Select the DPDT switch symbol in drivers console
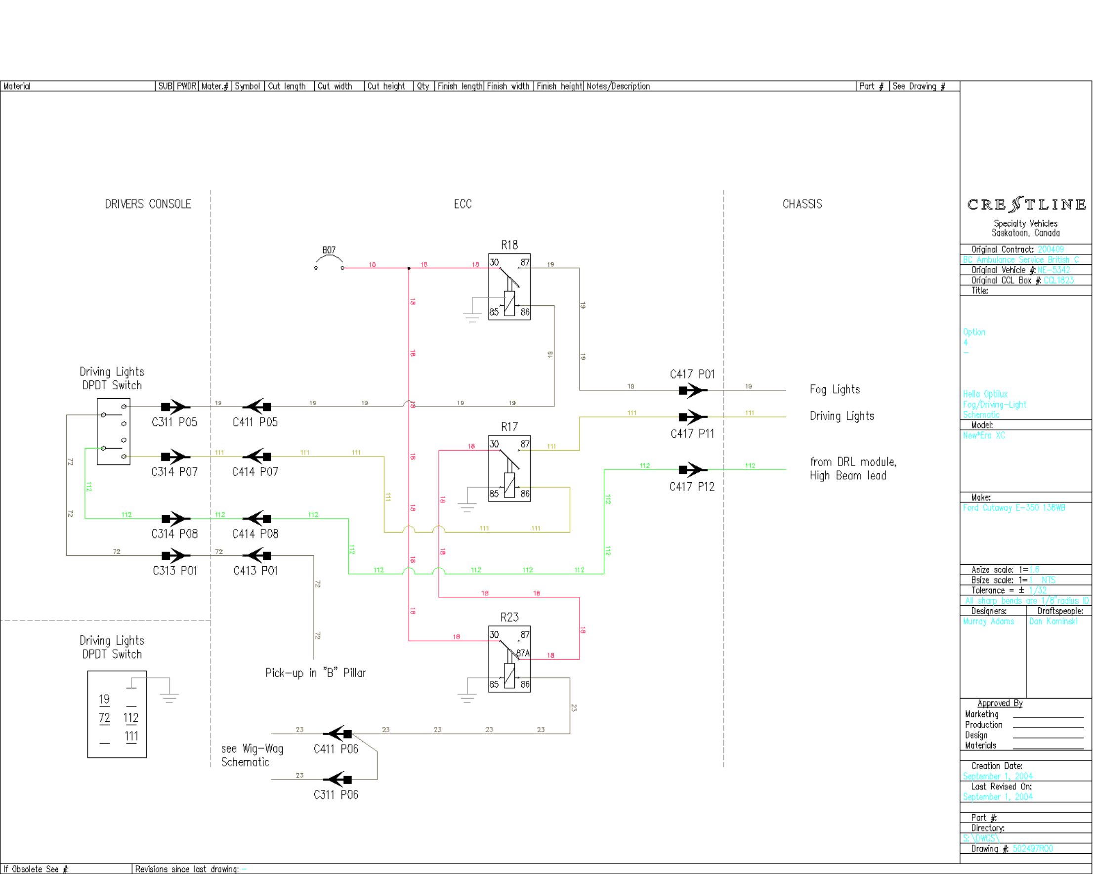The height and width of the screenshot is (874, 1093). click(x=114, y=431)
